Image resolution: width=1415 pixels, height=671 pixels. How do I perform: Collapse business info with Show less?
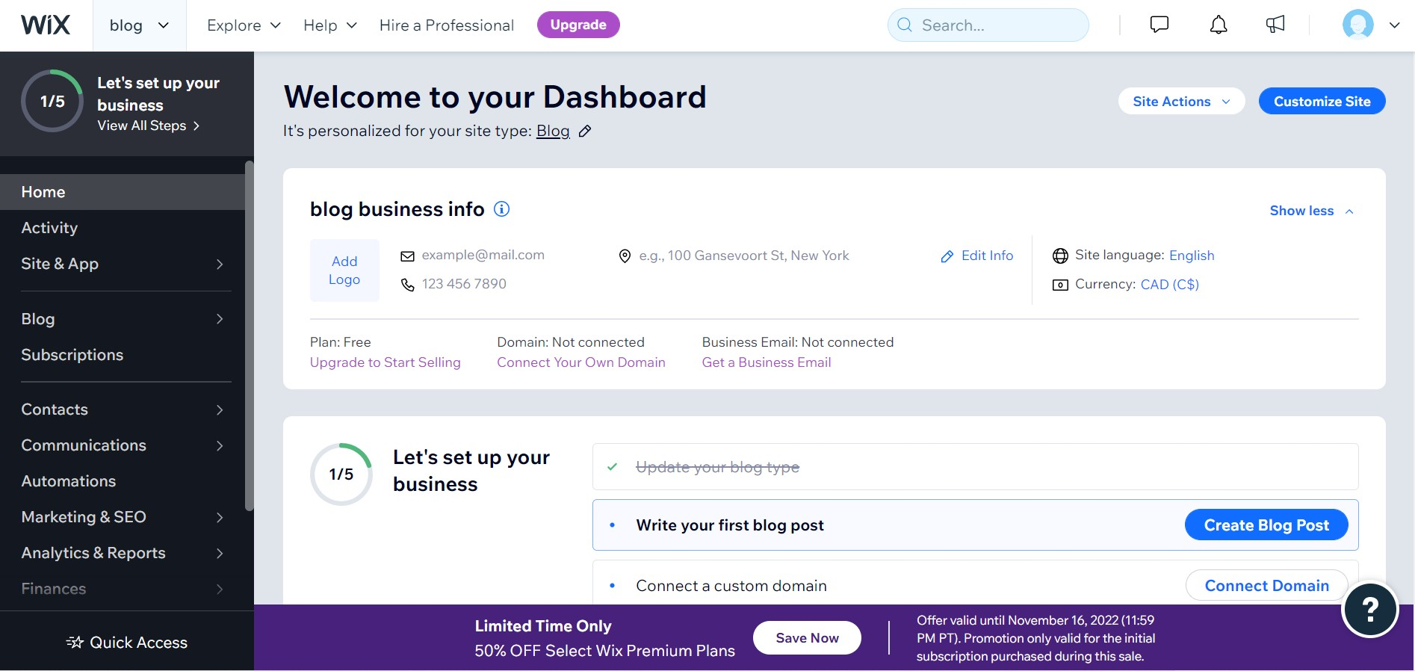[1312, 211]
